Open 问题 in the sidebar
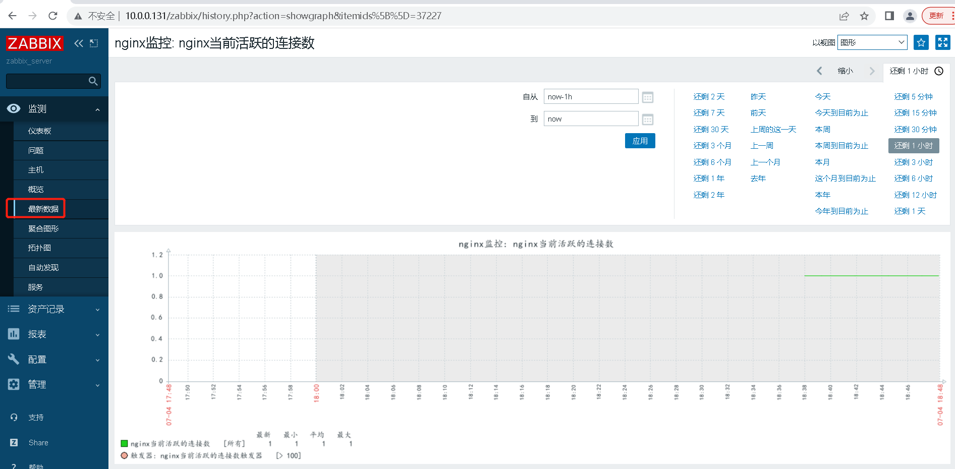This screenshot has height=469, width=955. [36, 151]
